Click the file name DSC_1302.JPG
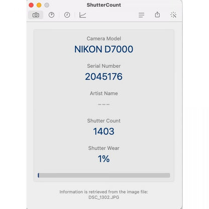 (104, 197)
